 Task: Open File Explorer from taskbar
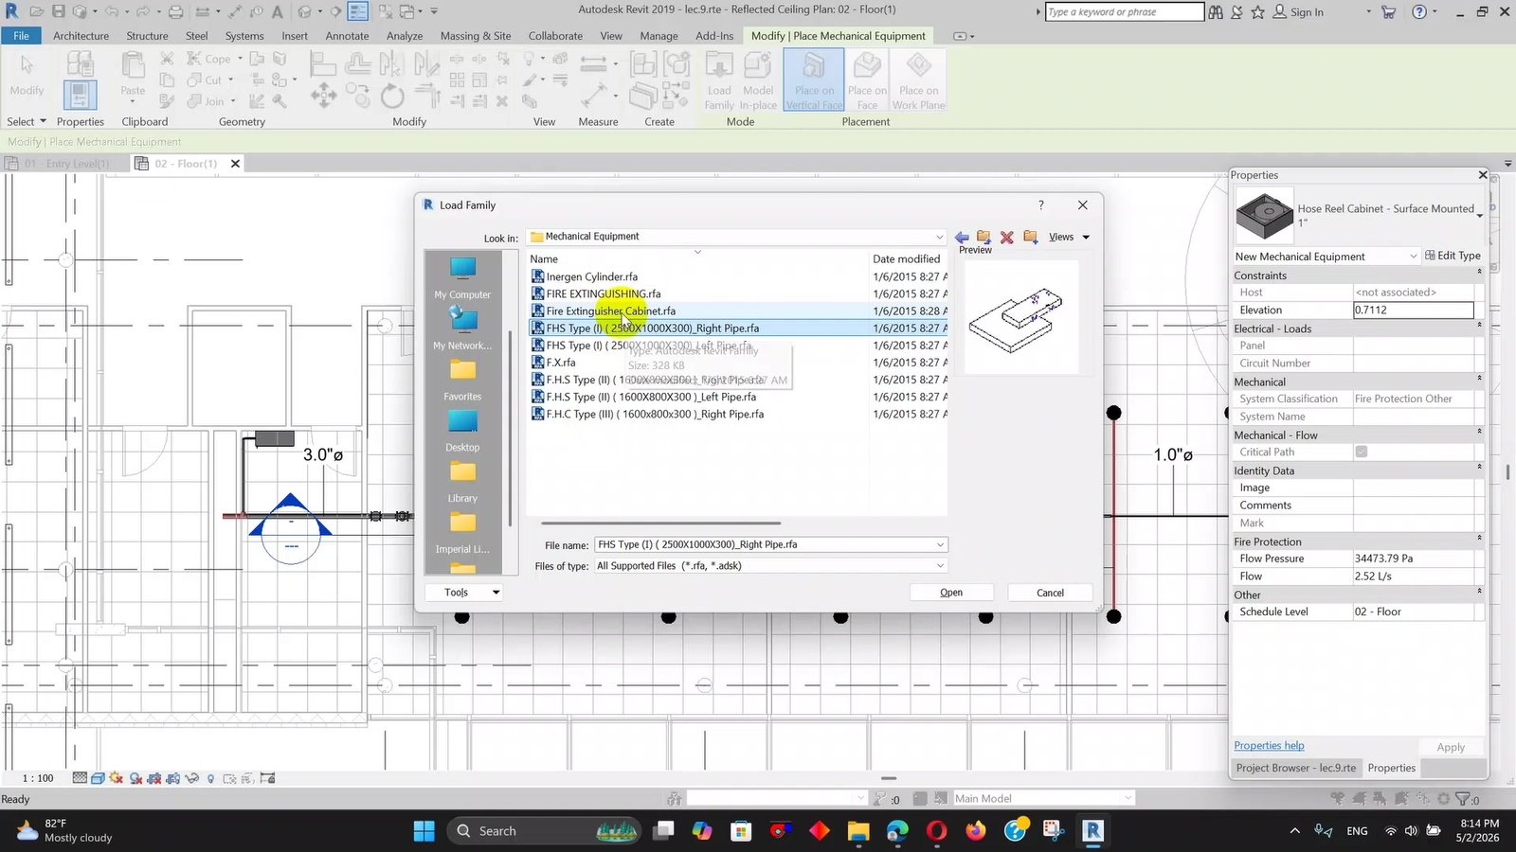point(858,831)
